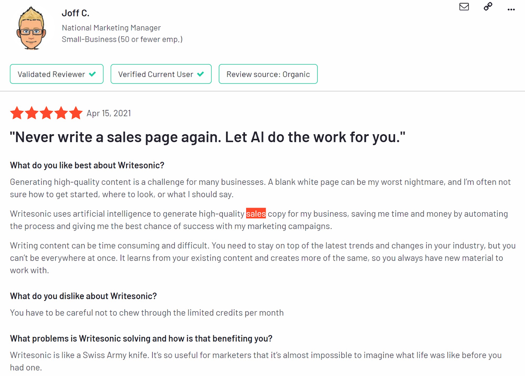Click the third orange rating star
Image resolution: width=525 pixels, height=376 pixels.
(46, 113)
